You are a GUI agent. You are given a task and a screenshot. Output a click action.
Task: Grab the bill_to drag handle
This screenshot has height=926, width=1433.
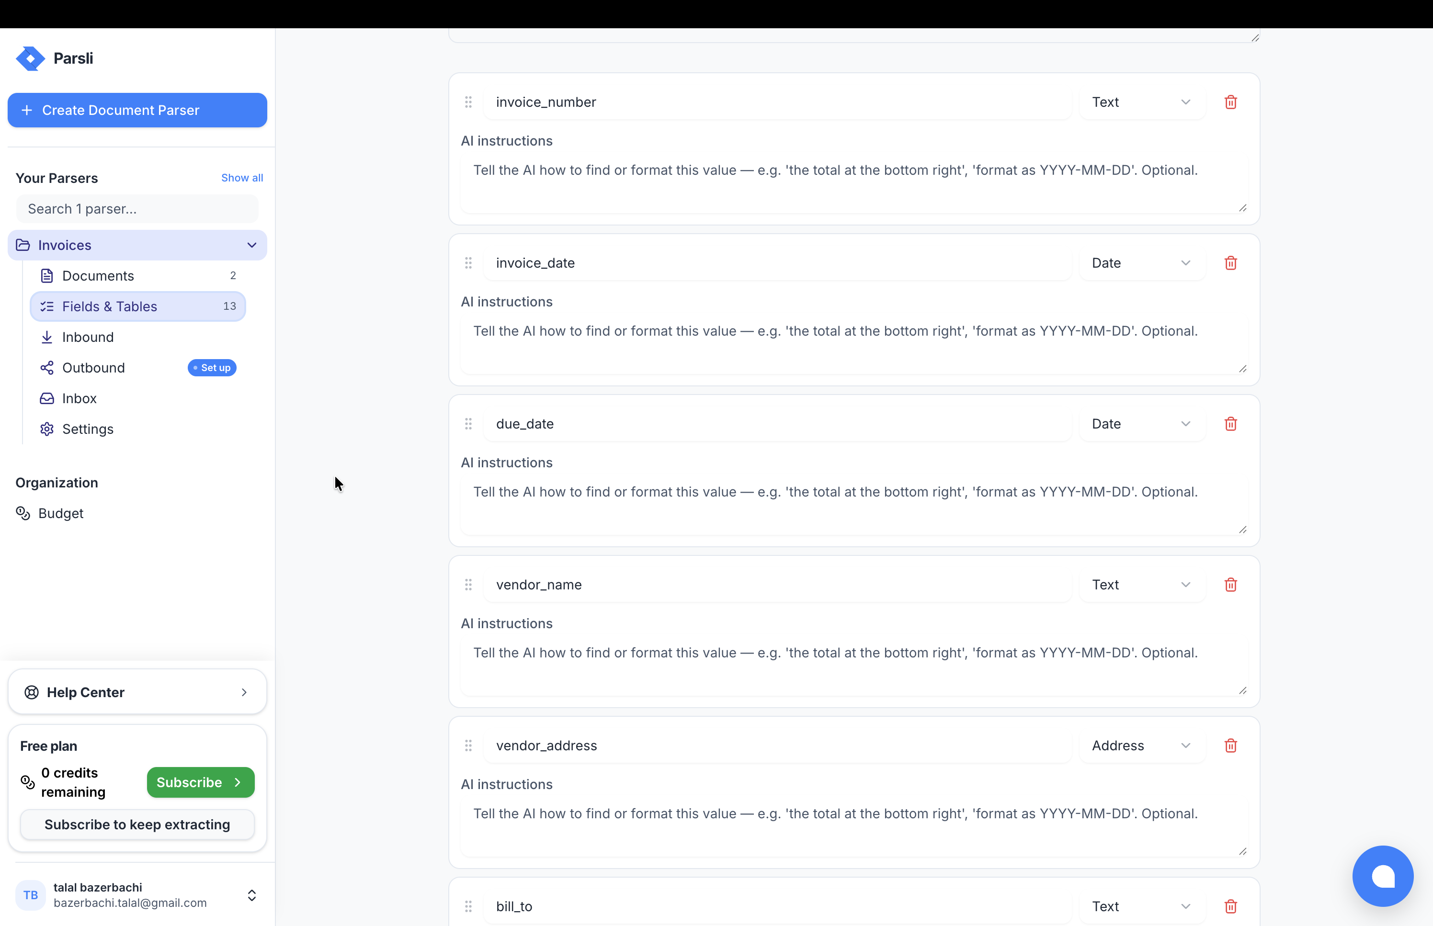click(468, 907)
